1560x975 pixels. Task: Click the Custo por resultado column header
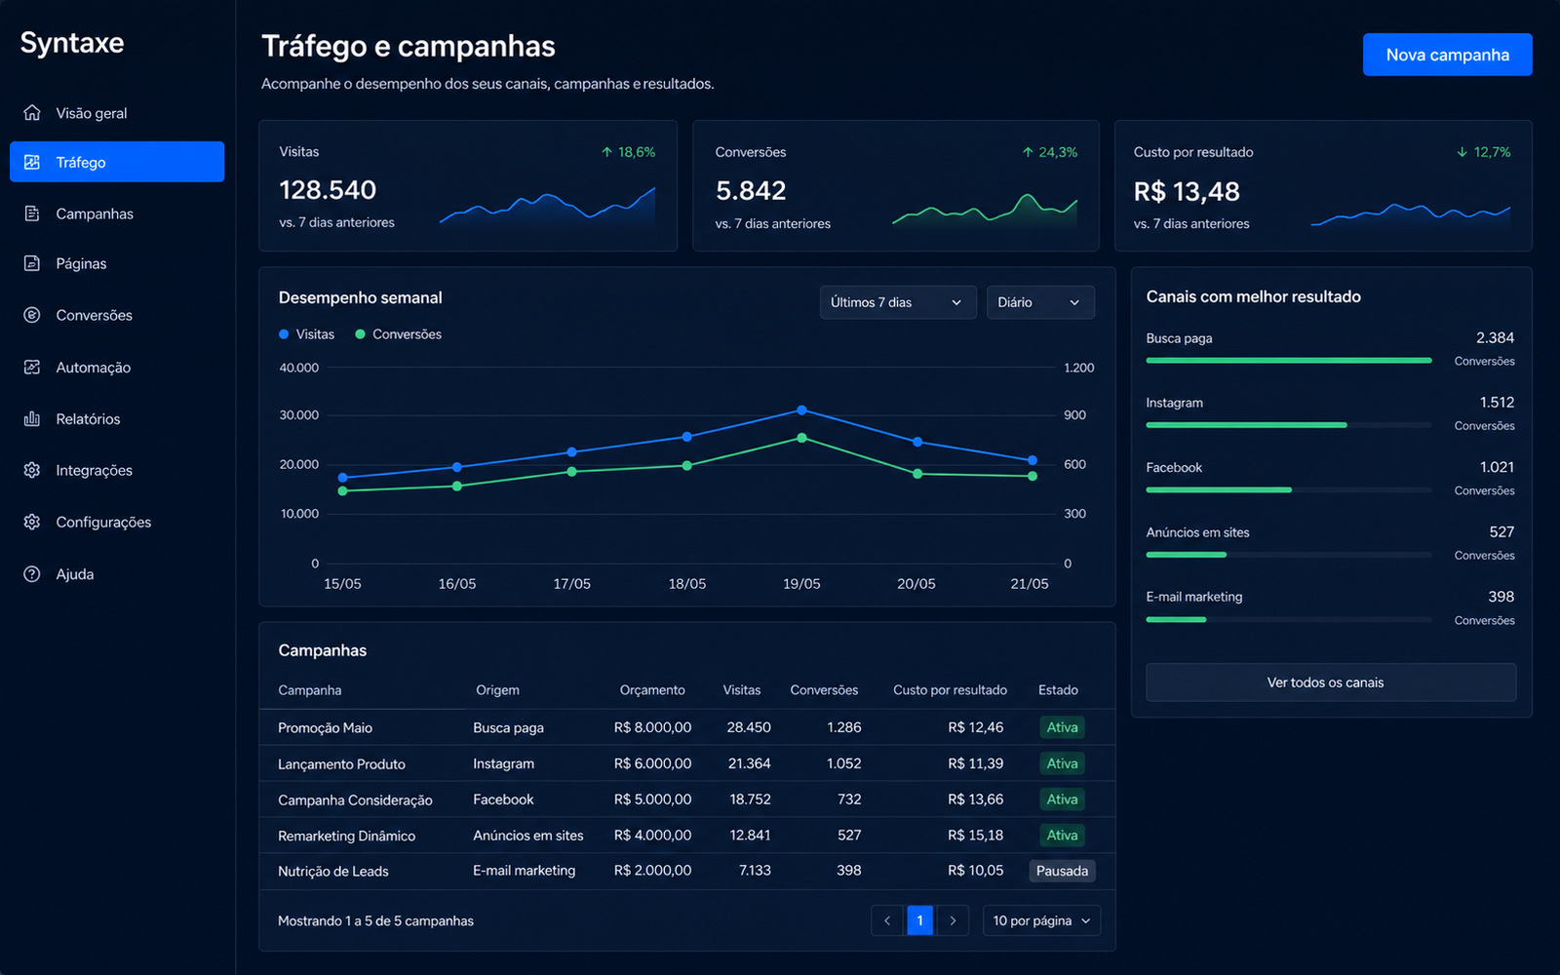[950, 690]
